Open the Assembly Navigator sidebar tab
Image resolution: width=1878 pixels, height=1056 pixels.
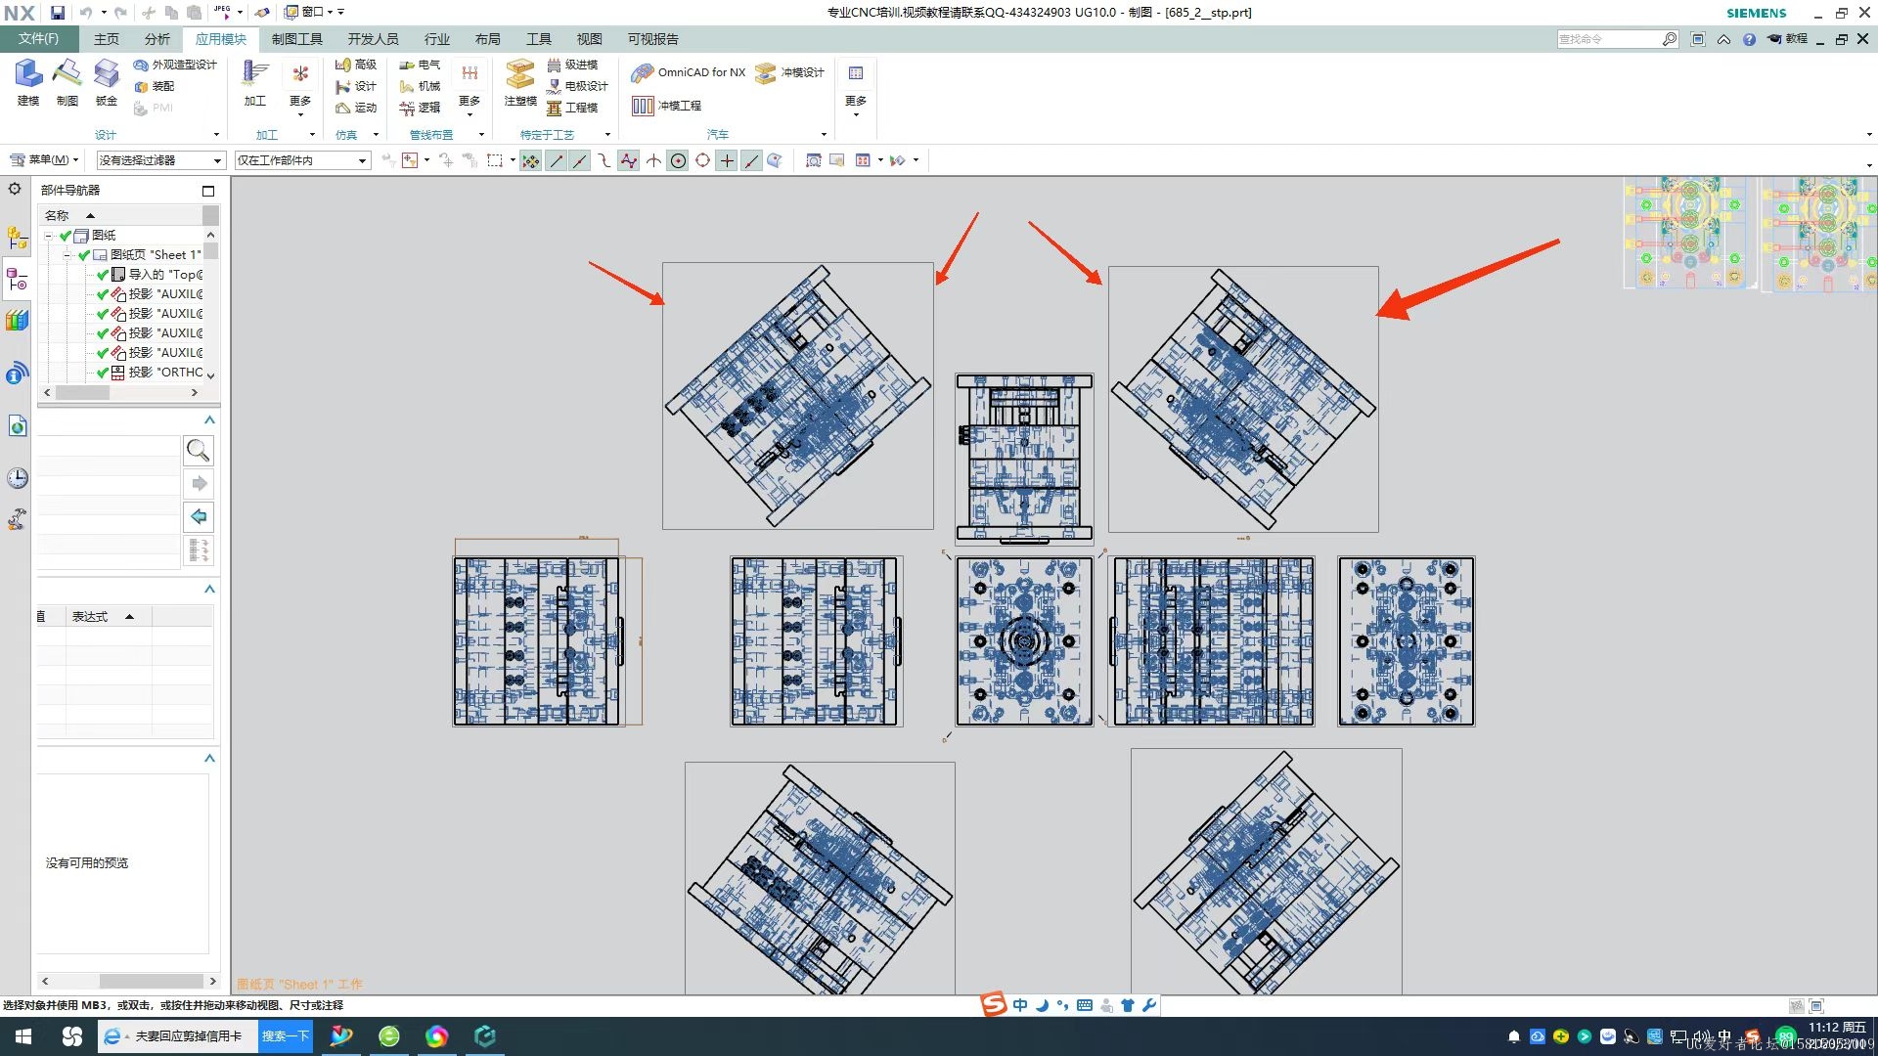pyautogui.click(x=17, y=238)
